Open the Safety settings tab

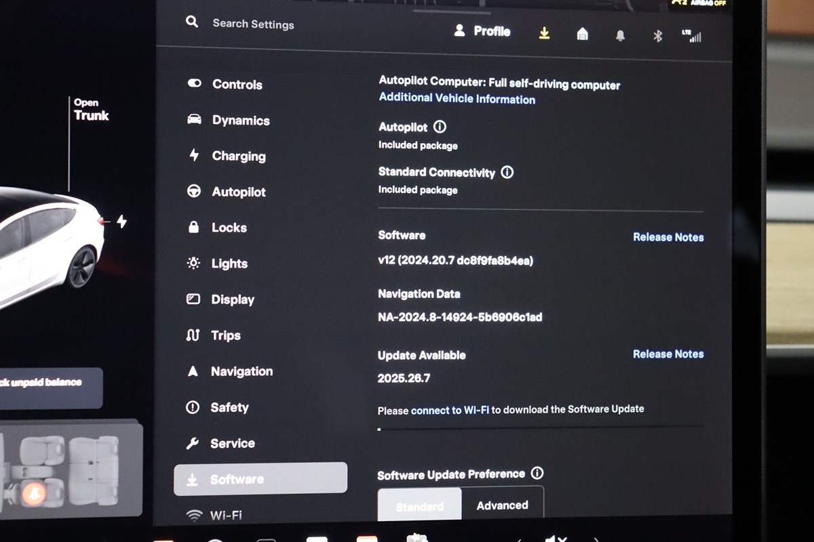[217, 407]
